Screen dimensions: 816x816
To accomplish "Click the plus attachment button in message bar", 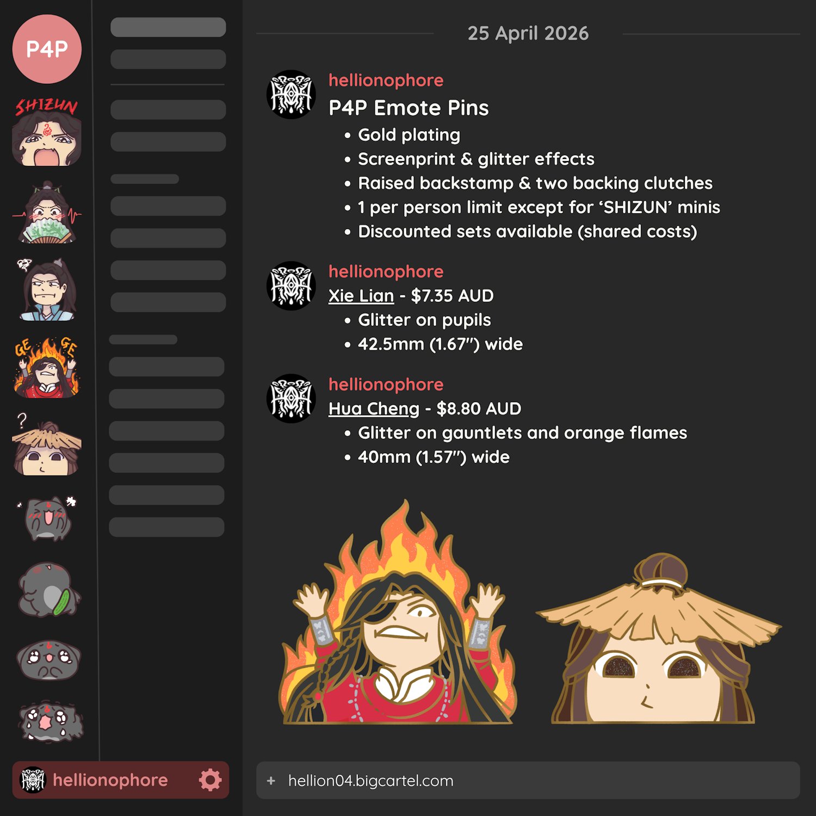I will pos(271,781).
